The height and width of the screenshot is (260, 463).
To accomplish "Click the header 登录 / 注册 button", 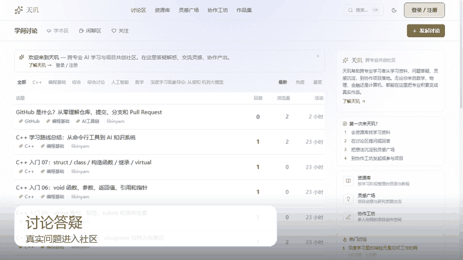I will (x=424, y=10).
